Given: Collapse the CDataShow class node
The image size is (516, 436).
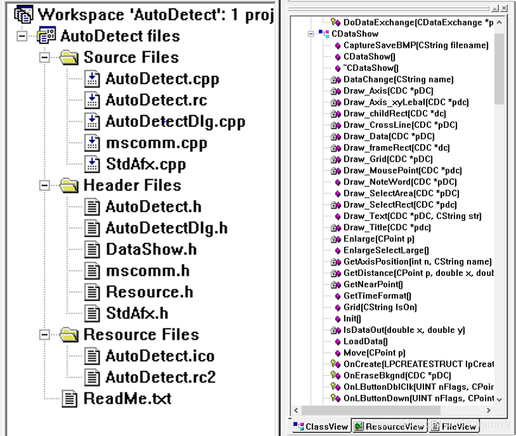Looking at the screenshot, I should pos(311,34).
